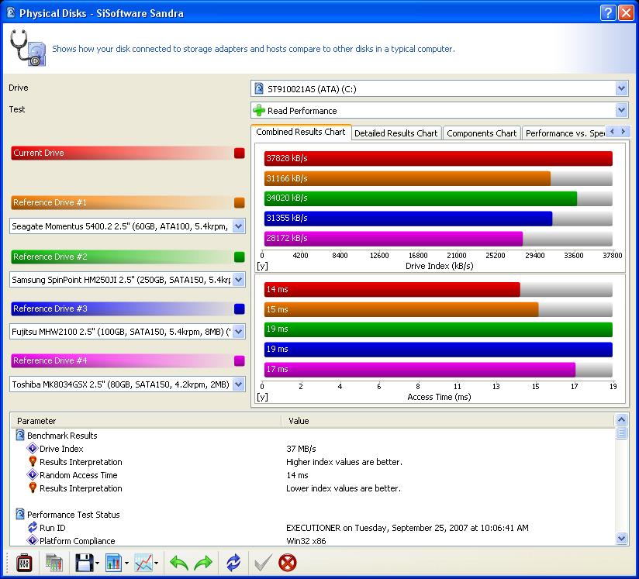
Task: Go forward with the green right arrow
Action: [x=203, y=563]
